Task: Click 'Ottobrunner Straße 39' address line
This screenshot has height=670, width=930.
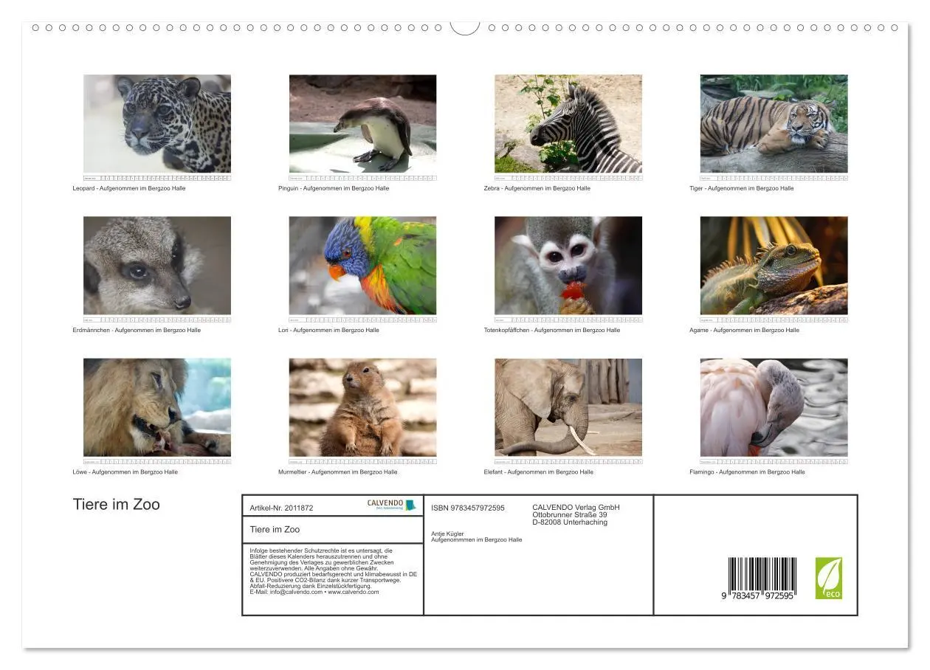Action: click(x=570, y=514)
